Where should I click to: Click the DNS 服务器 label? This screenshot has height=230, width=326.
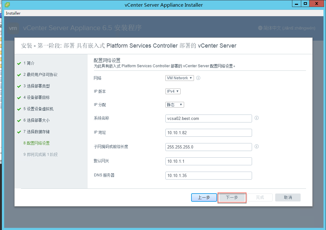[x=104, y=175]
